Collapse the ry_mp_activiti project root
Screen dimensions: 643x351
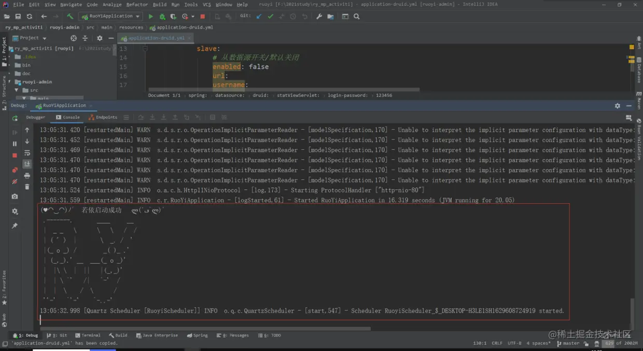10,48
